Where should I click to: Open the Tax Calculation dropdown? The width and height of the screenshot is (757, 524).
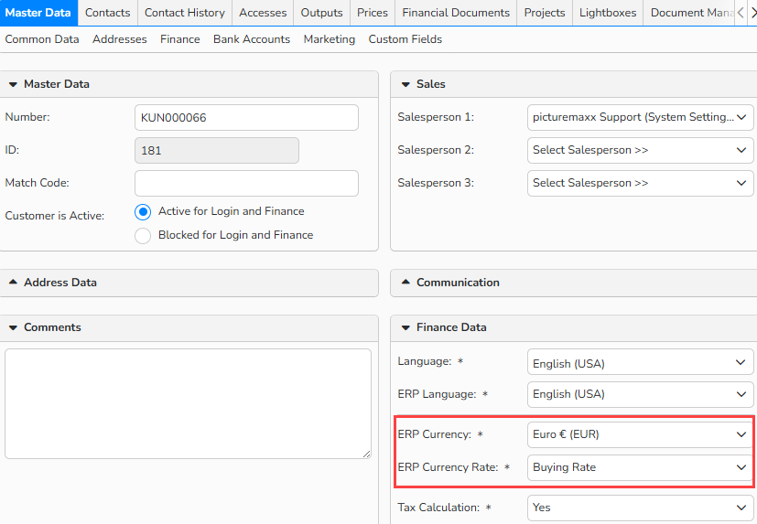coord(640,508)
